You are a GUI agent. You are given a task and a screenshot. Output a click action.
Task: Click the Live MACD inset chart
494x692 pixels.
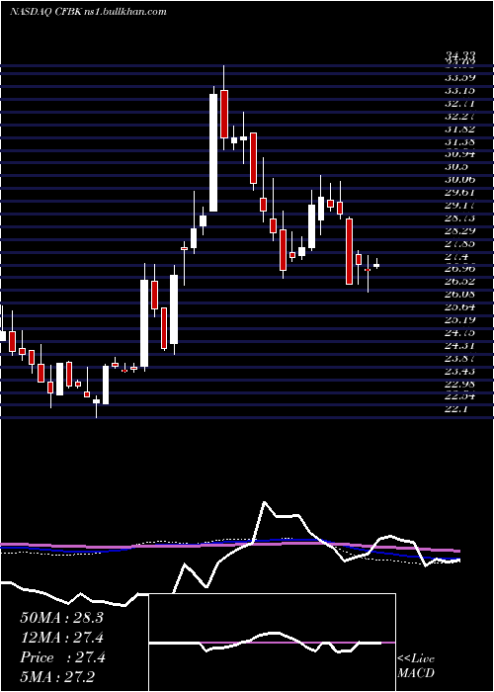point(273,643)
